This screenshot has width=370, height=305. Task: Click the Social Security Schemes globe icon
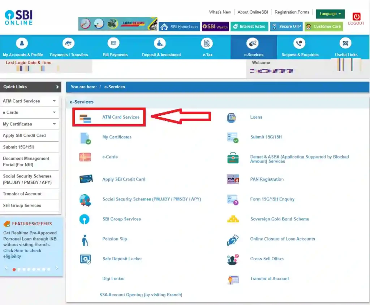[x=85, y=200]
